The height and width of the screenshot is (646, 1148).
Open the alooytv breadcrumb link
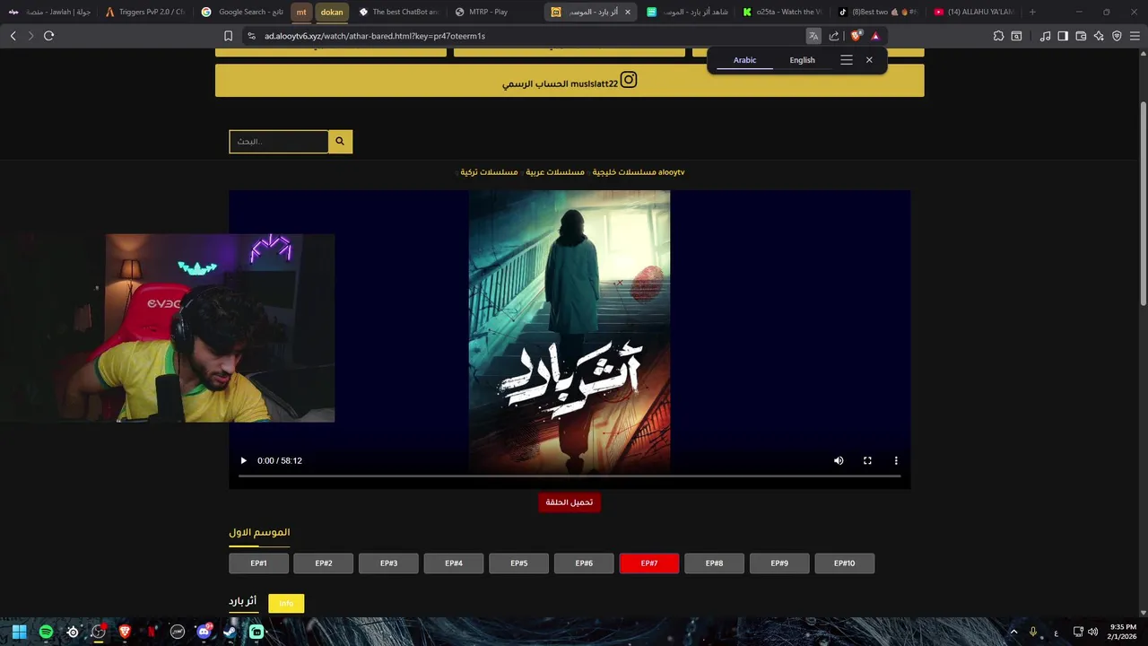pyautogui.click(x=671, y=171)
